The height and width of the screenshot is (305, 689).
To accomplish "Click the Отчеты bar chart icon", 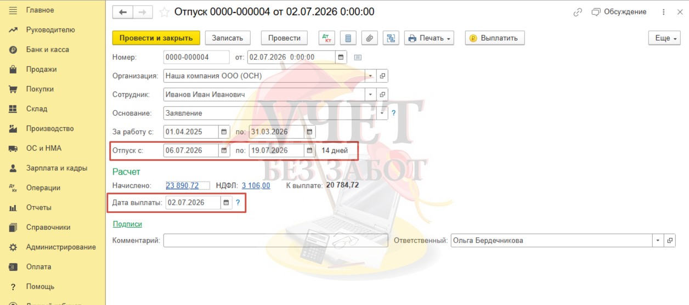I will (13, 208).
